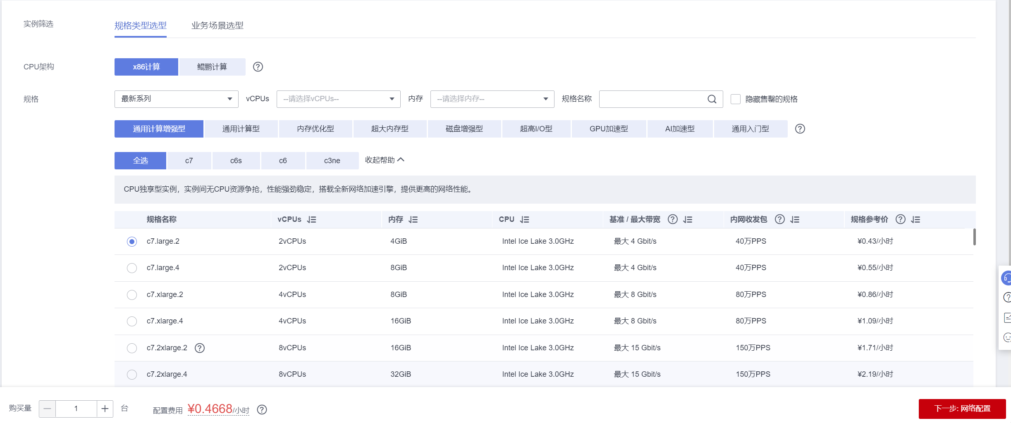
Task: Select 鲲鹏计算 architecture
Action: tap(212, 67)
